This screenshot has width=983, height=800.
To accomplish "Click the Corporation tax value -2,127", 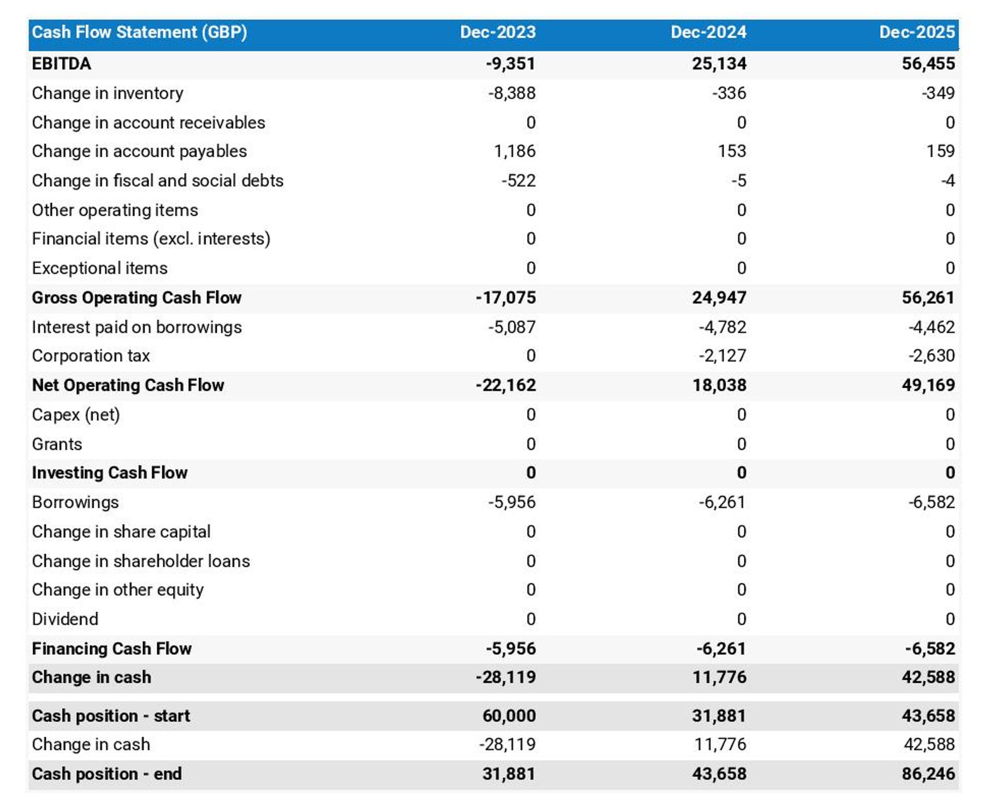I will (720, 355).
